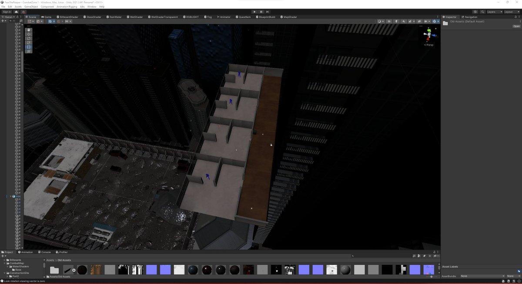Select the Rect Transform tool
Viewport: 522px width, 284px height.
click(28, 47)
